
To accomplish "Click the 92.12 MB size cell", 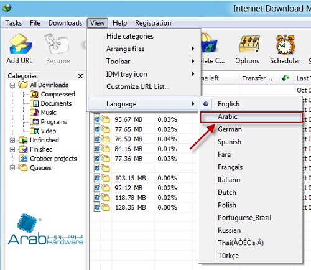I will point(128,188).
